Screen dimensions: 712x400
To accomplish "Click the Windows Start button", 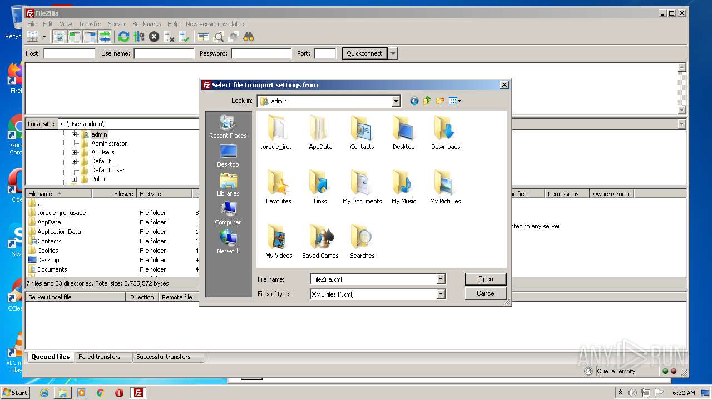I will pos(16,392).
